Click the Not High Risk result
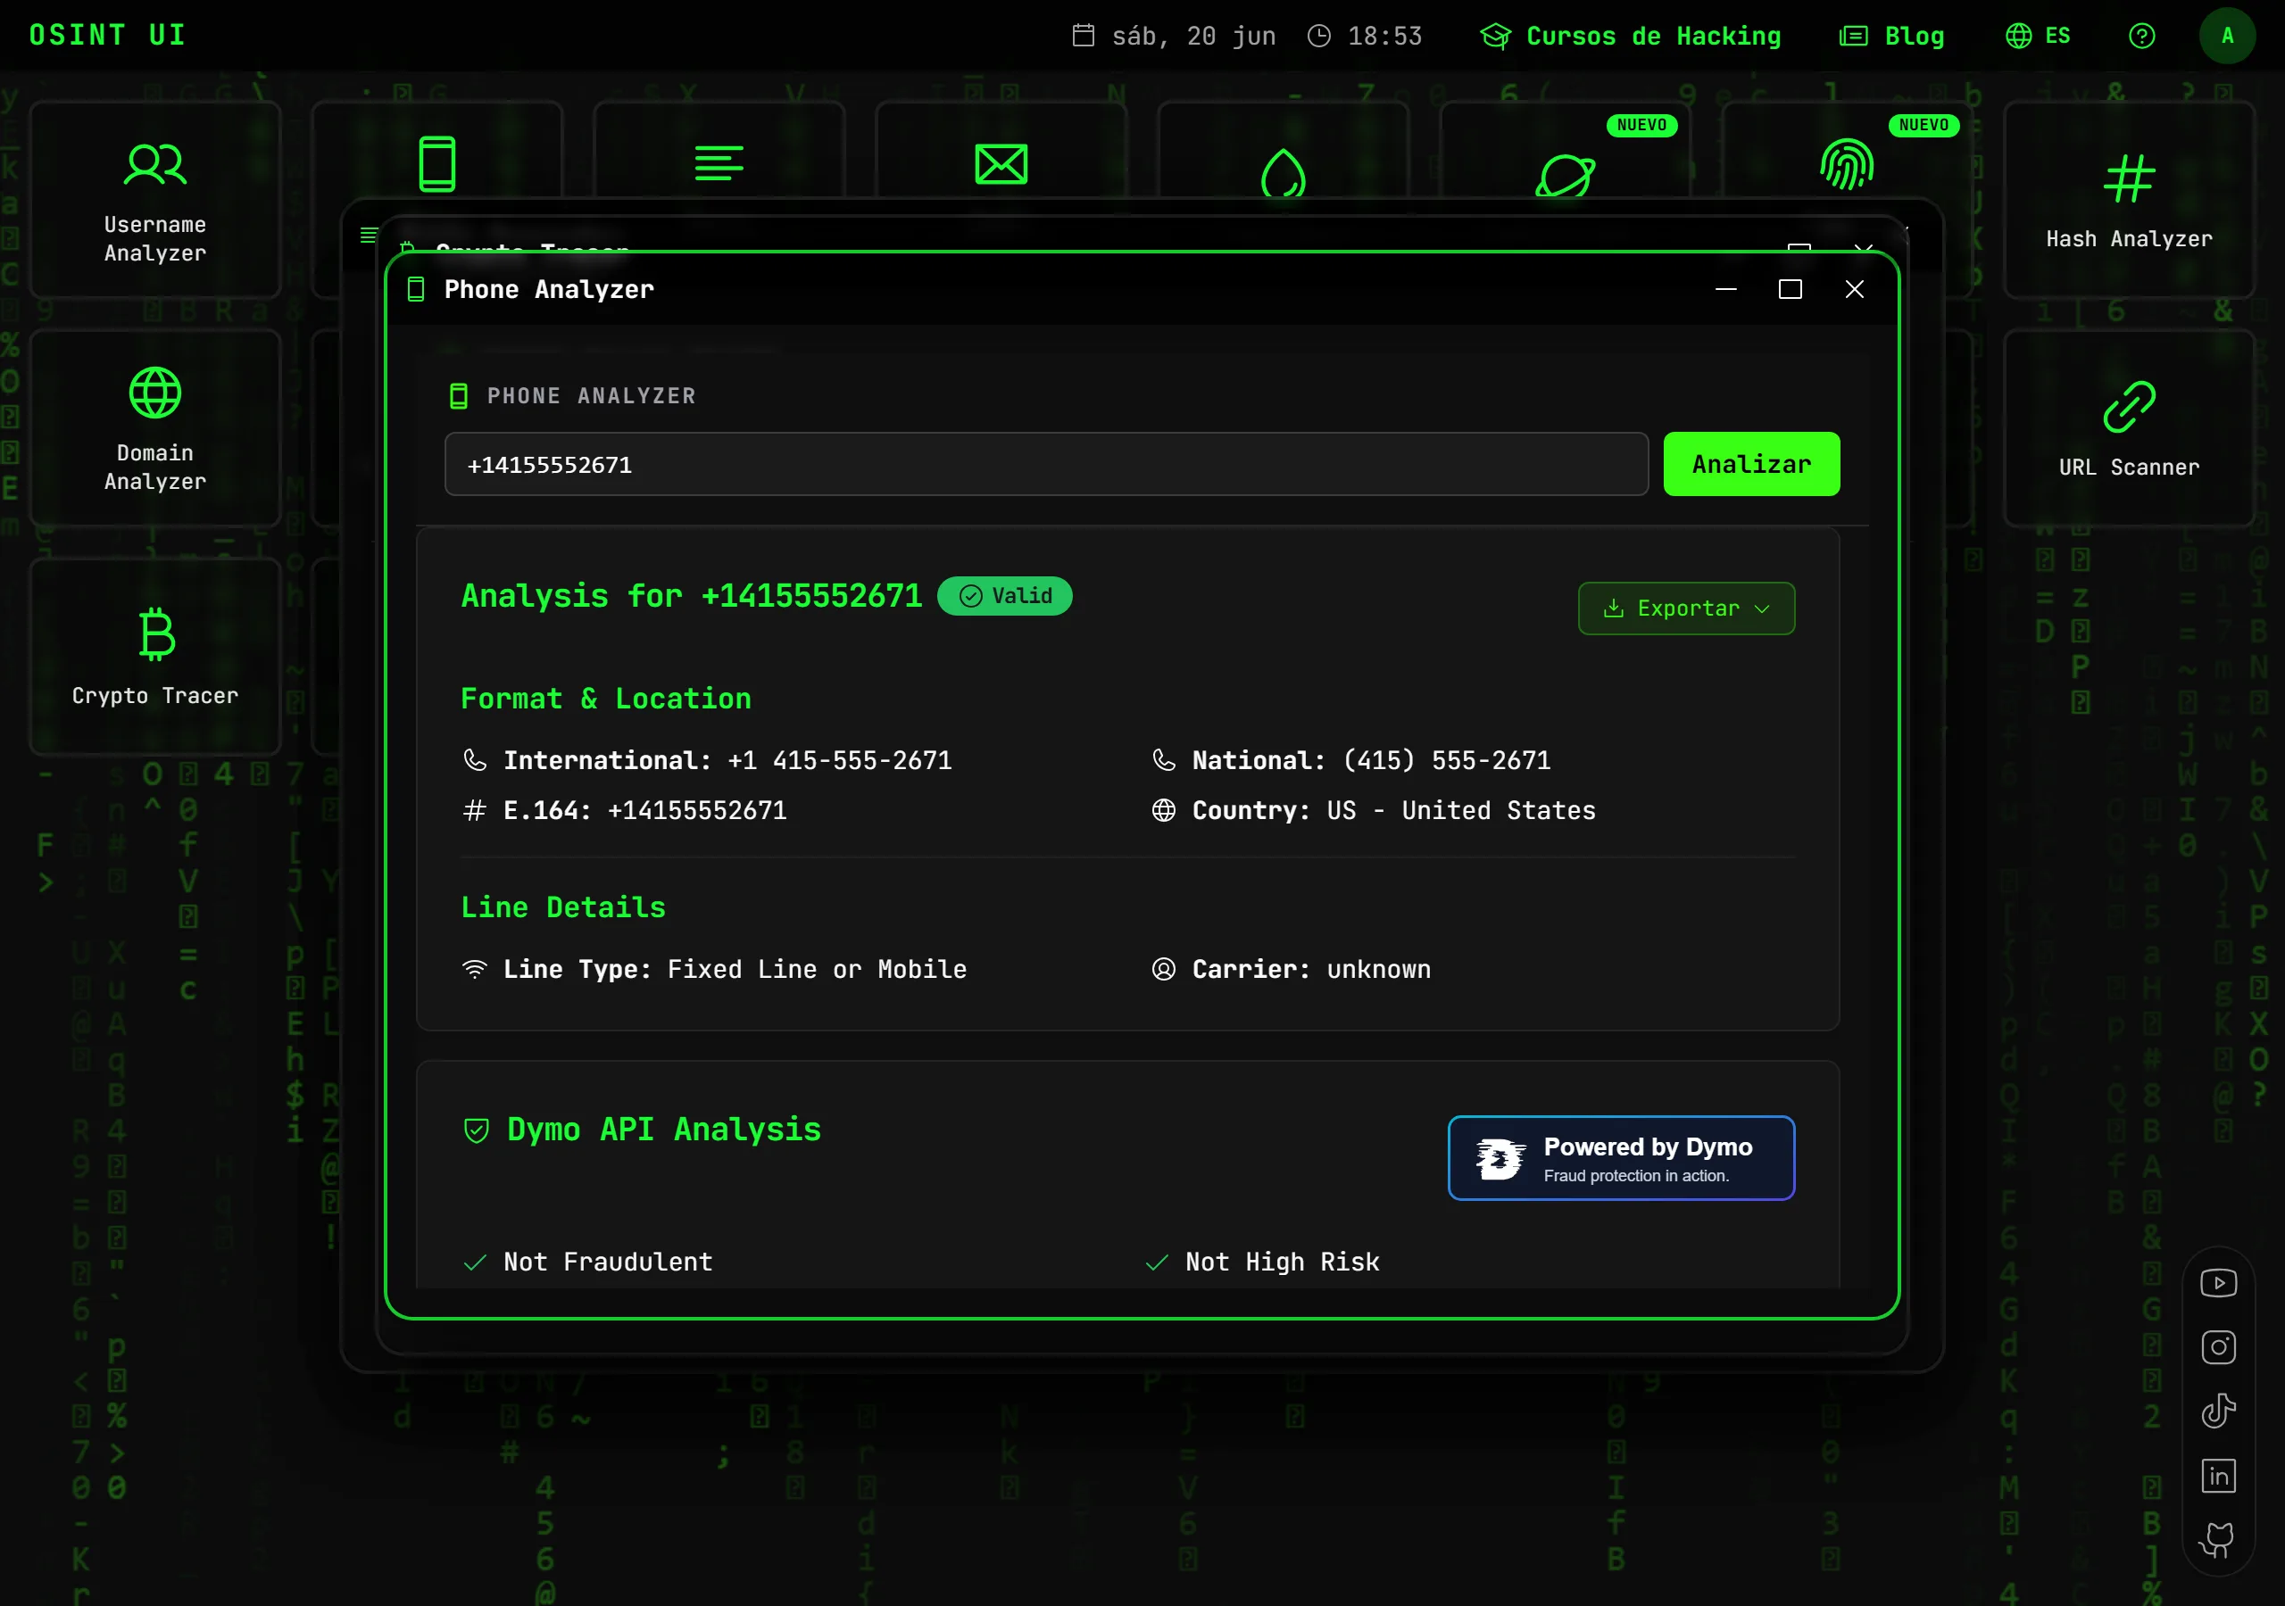This screenshot has width=2285, height=1606. [x=1262, y=1262]
